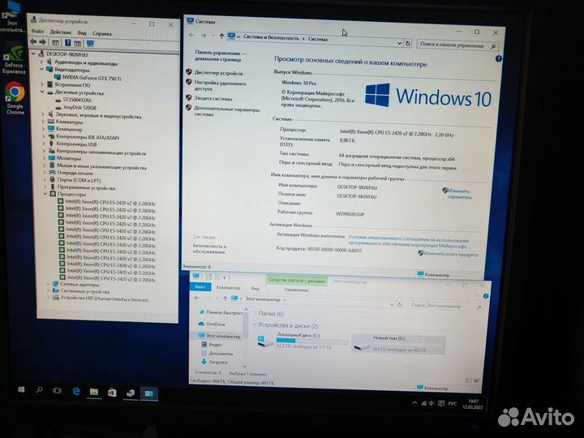Launch Microsoft Edge from taskbar
This screenshot has width=584, height=438.
coord(76,391)
